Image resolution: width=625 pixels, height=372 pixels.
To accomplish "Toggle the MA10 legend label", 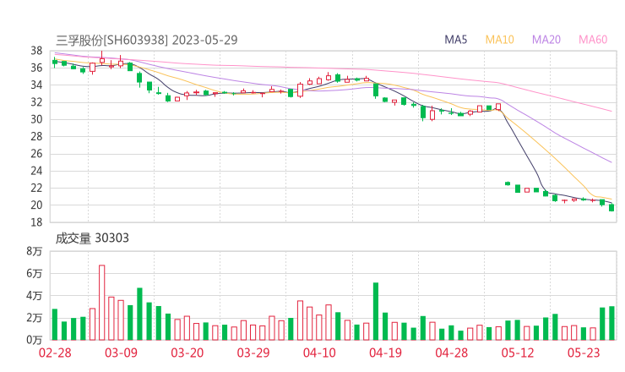I will (x=499, y=40).
